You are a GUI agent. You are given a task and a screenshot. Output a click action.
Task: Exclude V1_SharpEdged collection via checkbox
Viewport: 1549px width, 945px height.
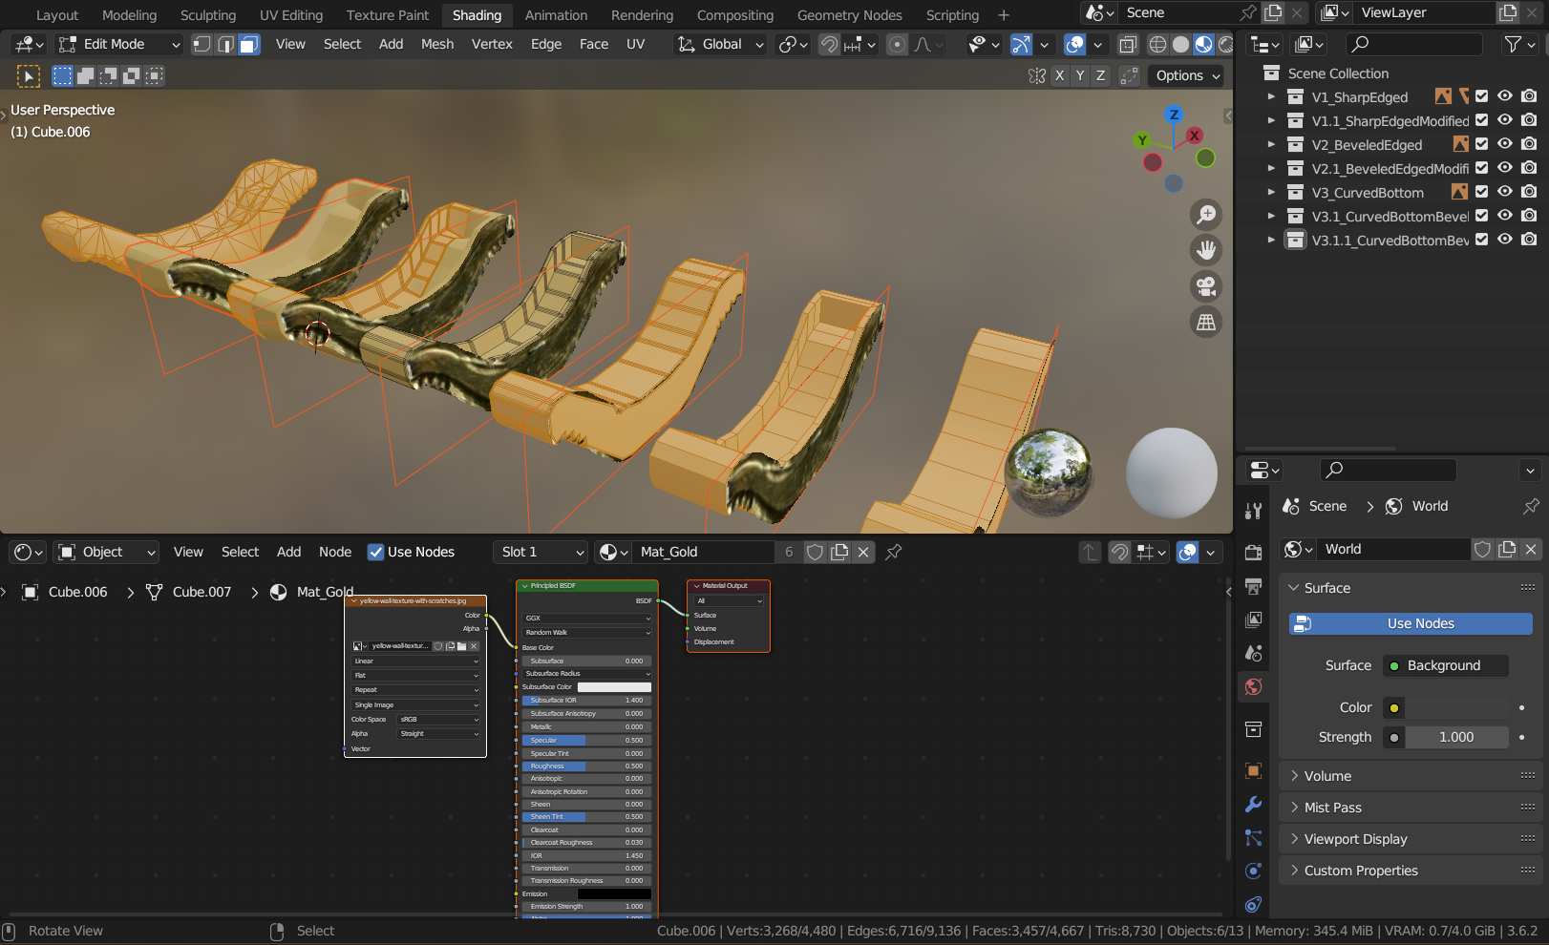(x=1482, y=96)
